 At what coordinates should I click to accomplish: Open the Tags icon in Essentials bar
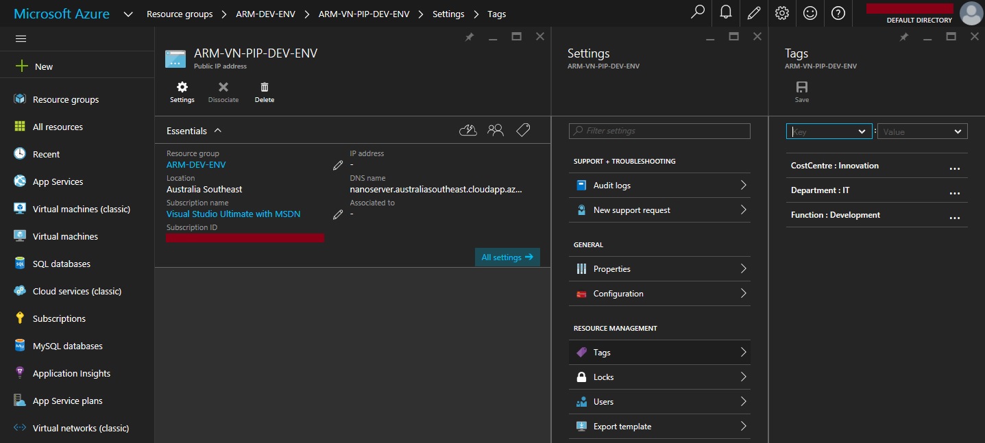point(523,130)
